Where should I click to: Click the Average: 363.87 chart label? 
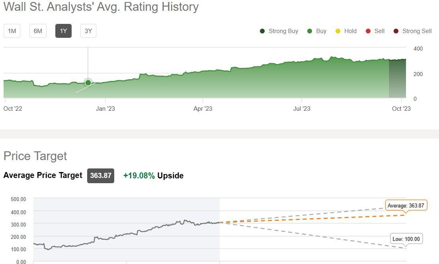(x=406, y=205)
